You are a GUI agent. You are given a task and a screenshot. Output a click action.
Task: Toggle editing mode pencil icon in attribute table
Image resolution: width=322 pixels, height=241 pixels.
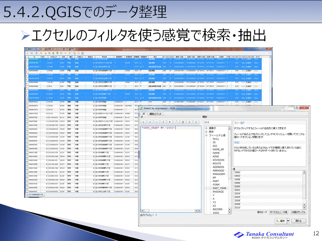[28, 53]
